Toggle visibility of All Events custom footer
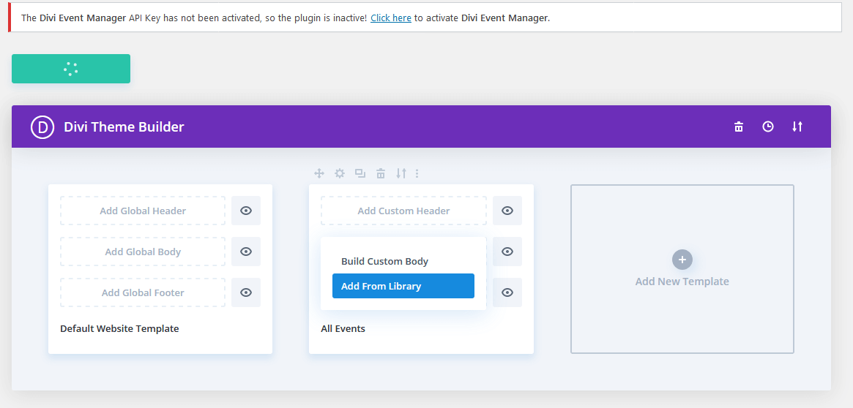The image size is (853, 408). pos(507,292)
